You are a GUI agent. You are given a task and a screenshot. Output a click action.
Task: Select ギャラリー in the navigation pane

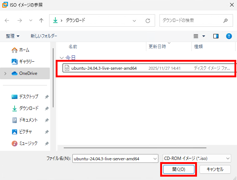coord(27,61)
